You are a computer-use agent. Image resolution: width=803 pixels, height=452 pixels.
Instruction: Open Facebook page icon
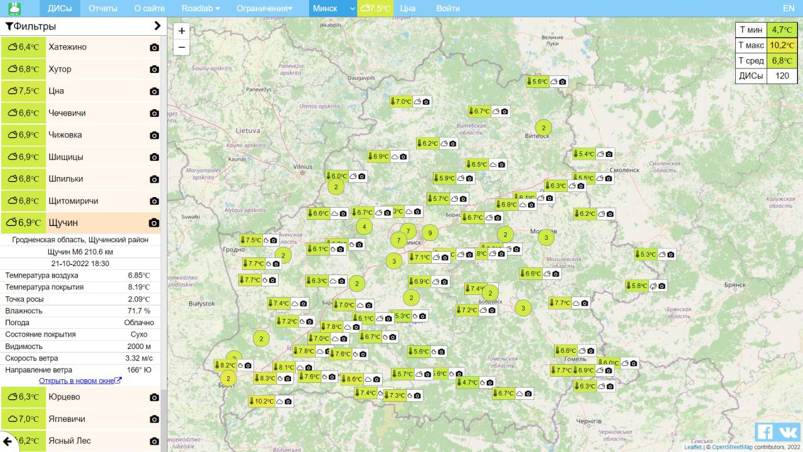pyautogui.click(x=765, y=432)
